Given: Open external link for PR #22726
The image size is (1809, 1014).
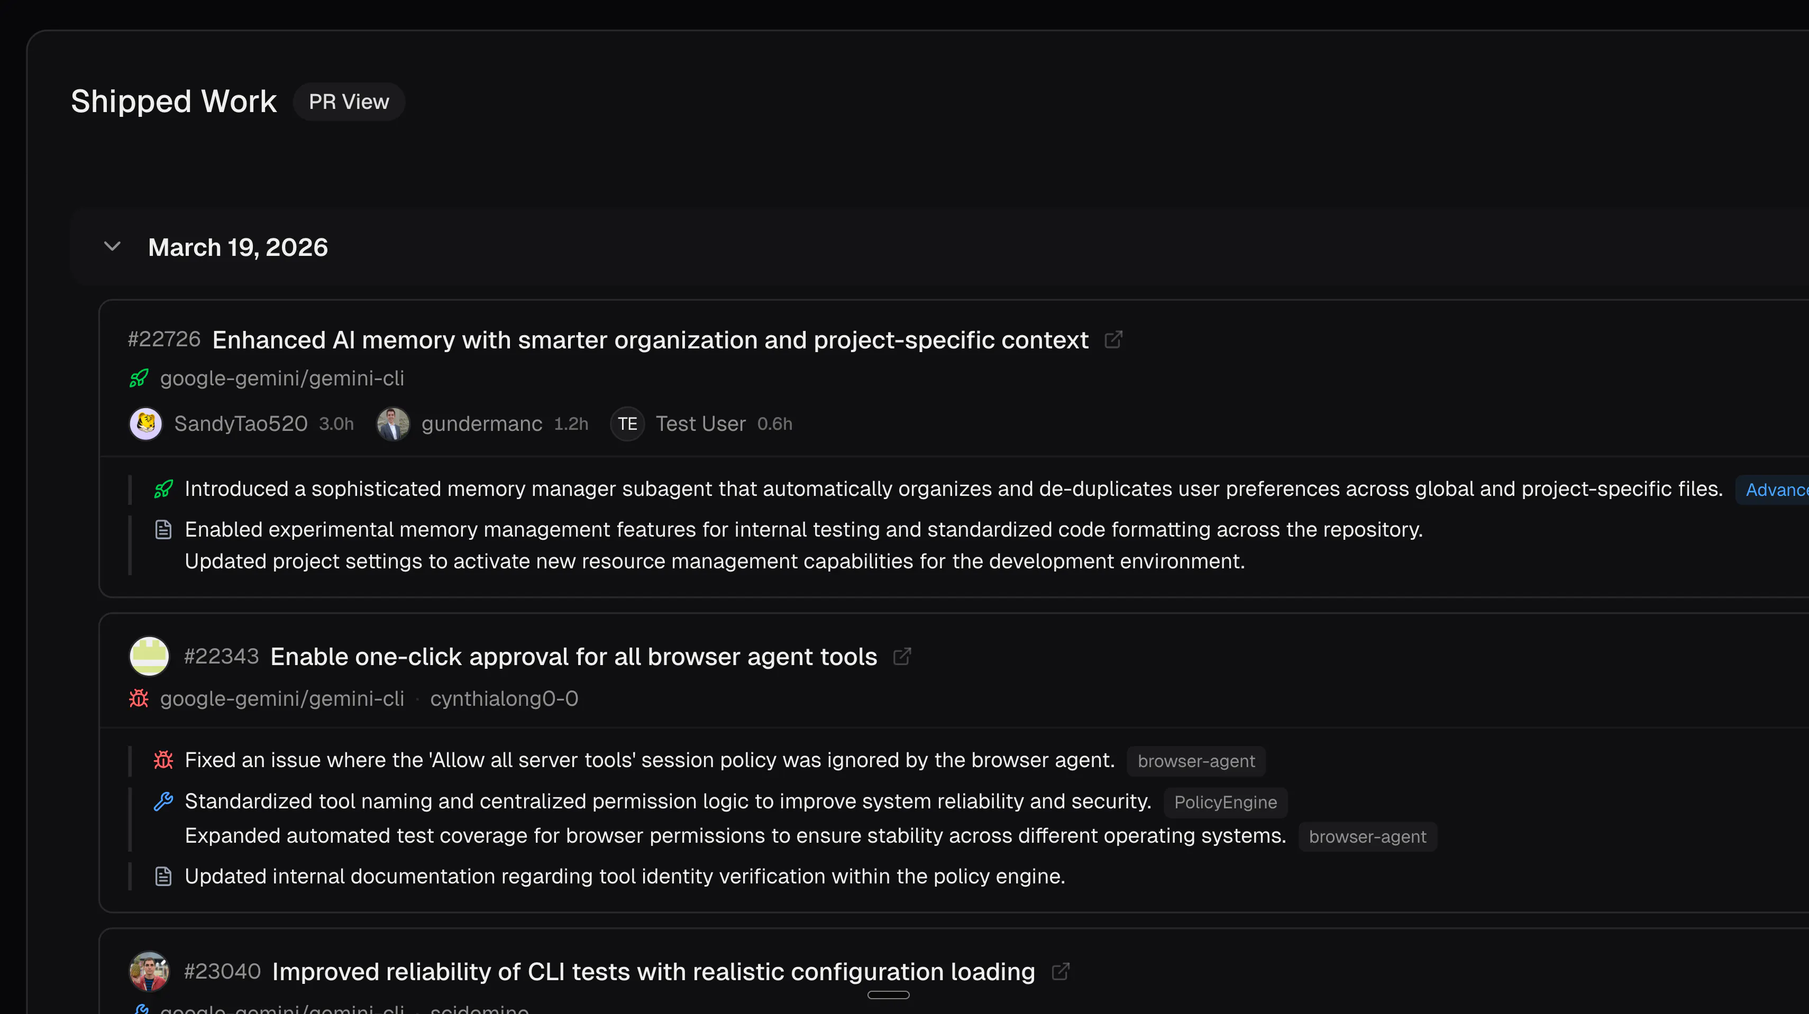Looking at the screenshot, I should click(1113, 339).
